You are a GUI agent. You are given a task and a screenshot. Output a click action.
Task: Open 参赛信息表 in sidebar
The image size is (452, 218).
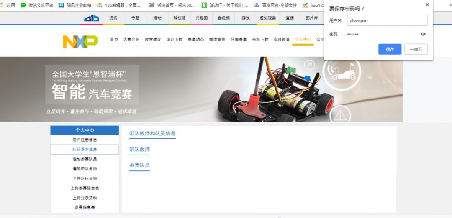pyautogui.click(x=85, y=208)
